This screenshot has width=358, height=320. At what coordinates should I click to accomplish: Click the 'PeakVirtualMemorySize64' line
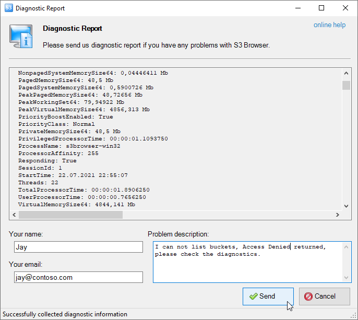click(84, 110)
